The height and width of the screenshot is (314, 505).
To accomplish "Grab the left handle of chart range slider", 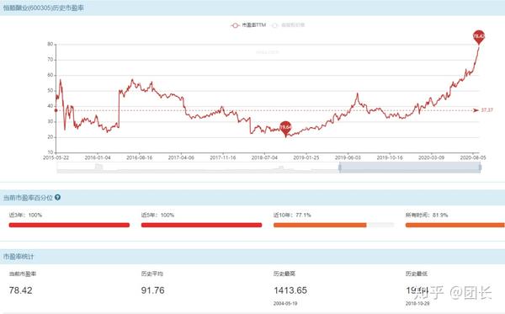I will point(339,168).
